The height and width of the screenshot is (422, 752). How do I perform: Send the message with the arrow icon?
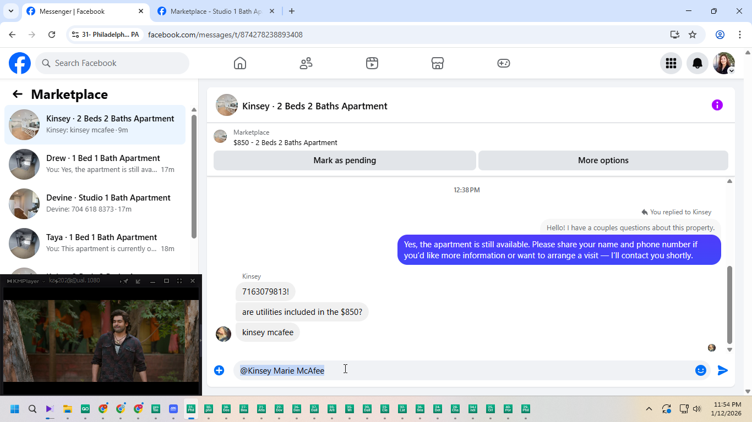723,370
